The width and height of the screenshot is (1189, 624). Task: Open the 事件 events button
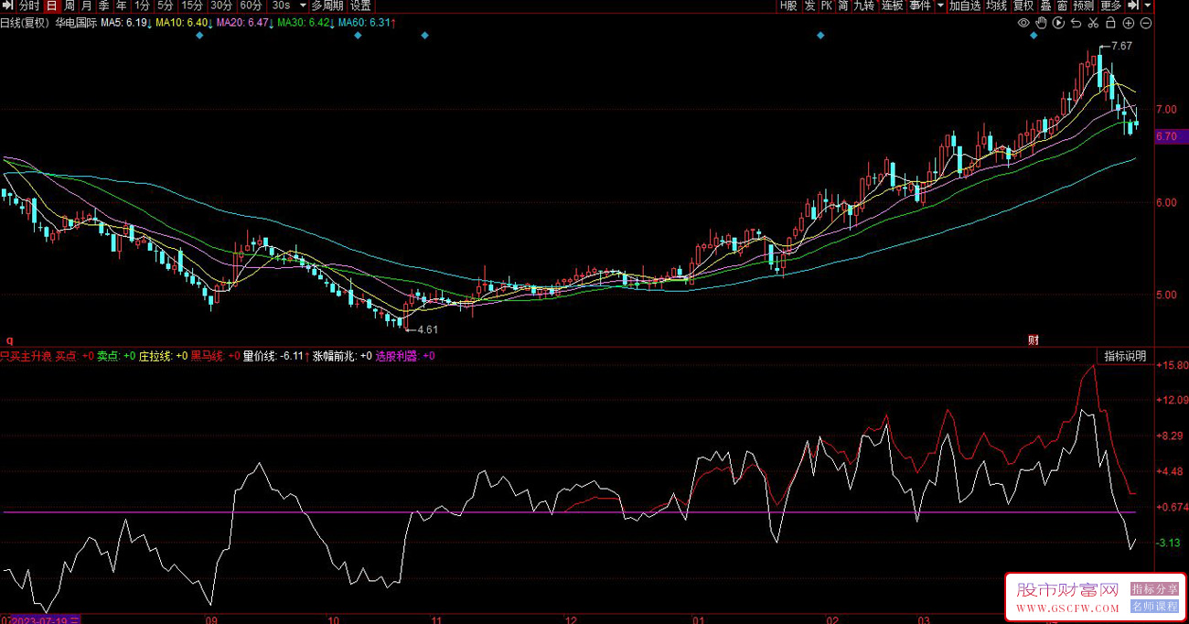(920, 5)
